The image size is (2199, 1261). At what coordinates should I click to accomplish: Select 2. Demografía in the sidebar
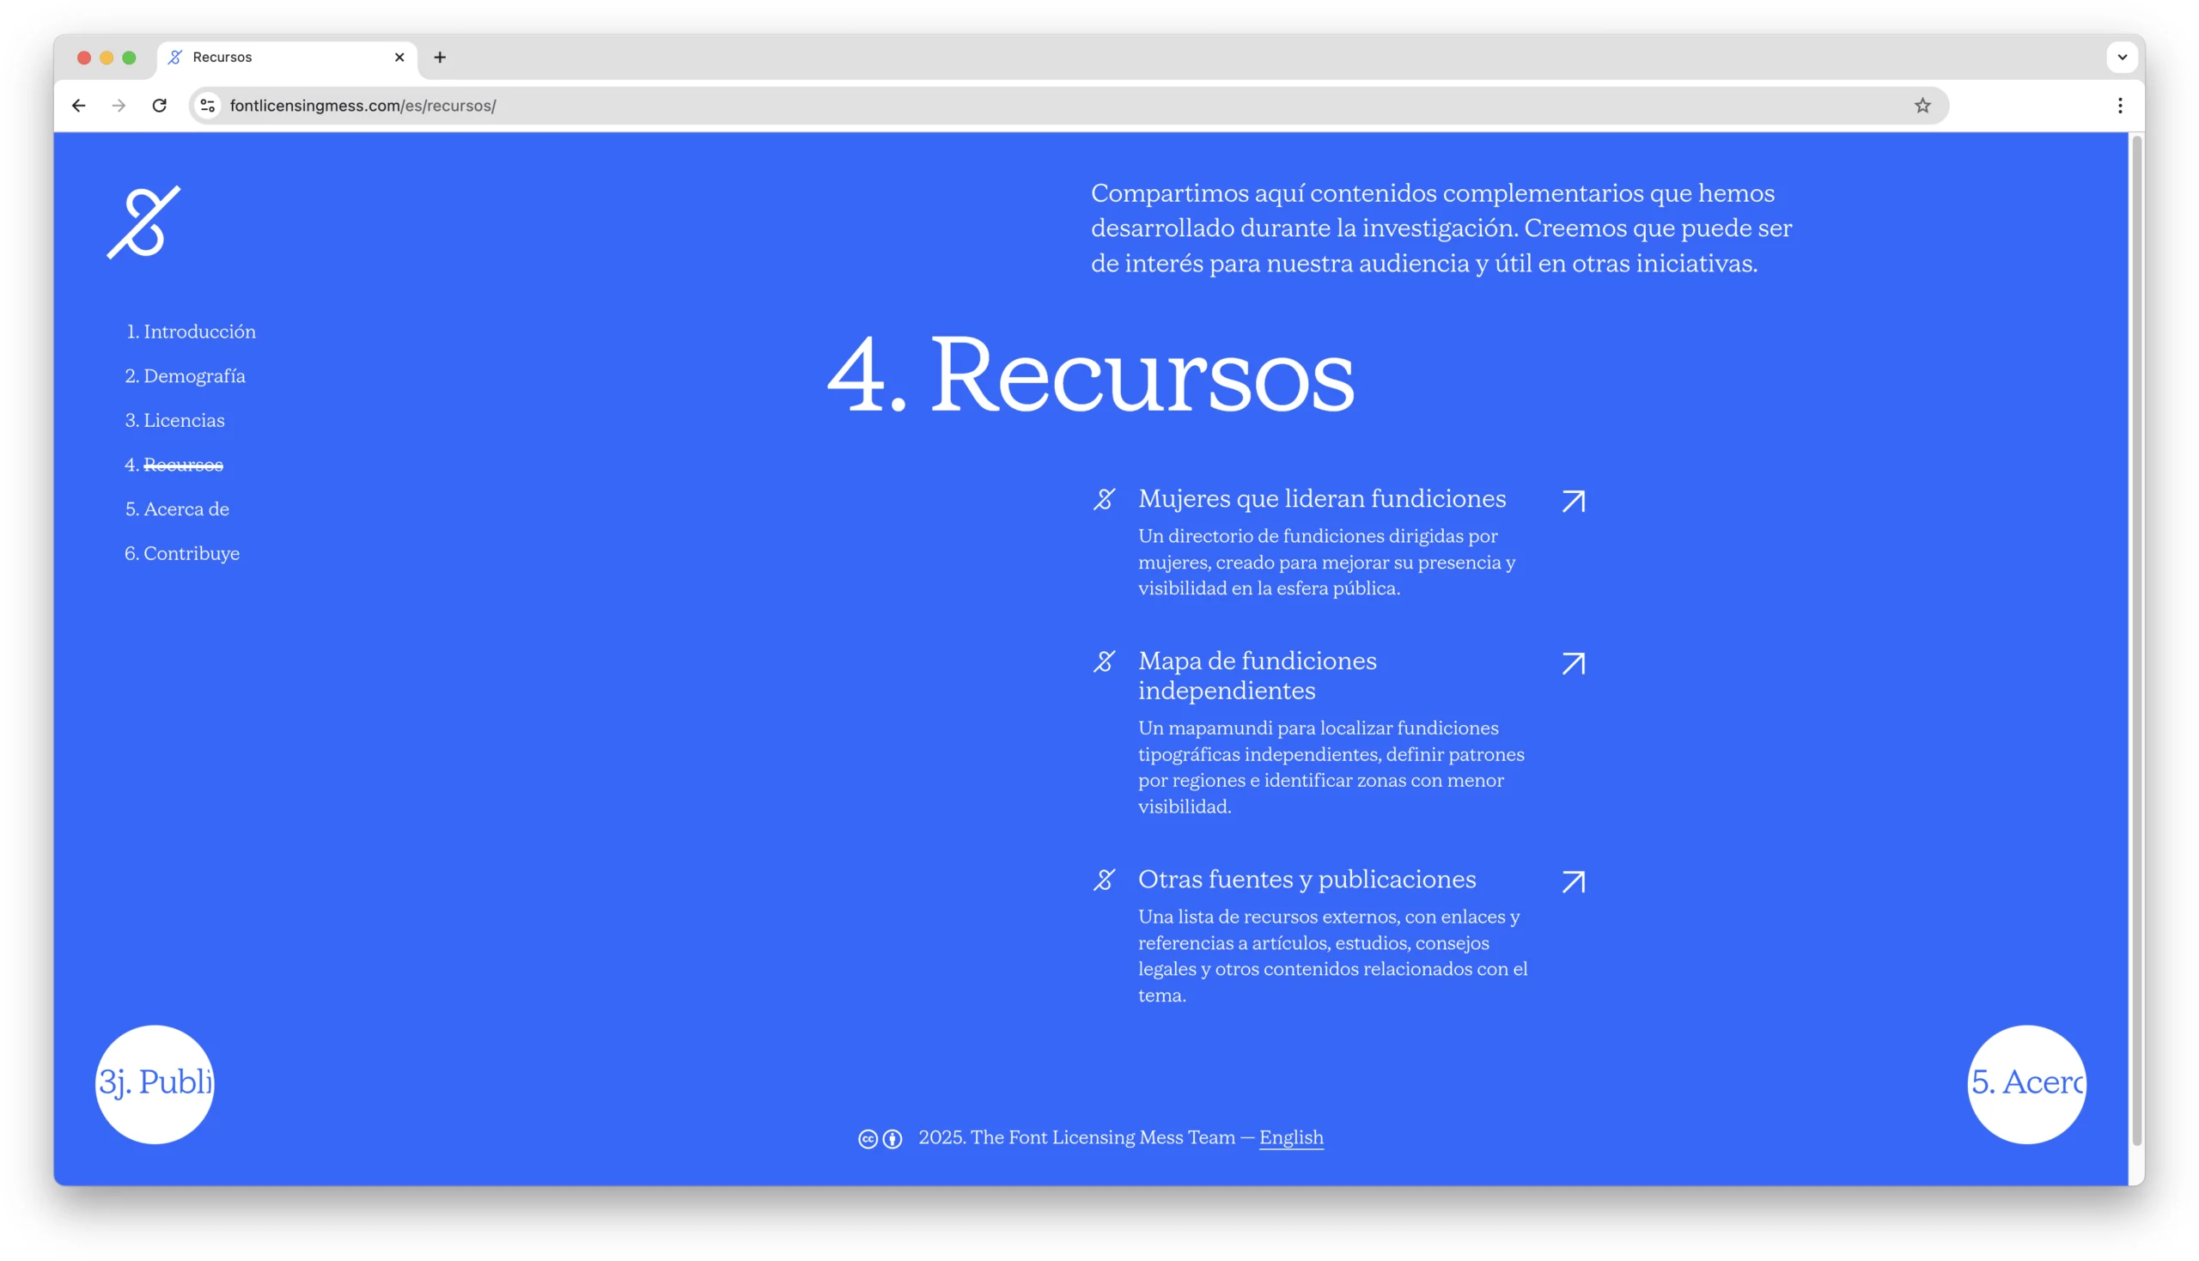point(186,376)
